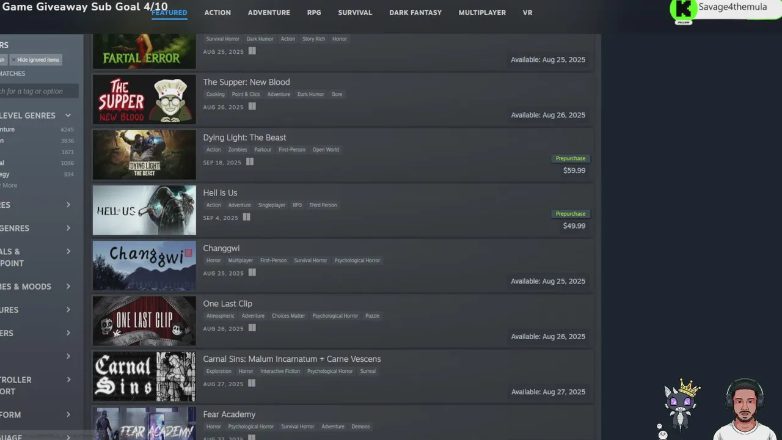Expand the controller support sidebar section
The width and height of the screenshot is (782, 440).
(x=68, y=380)
